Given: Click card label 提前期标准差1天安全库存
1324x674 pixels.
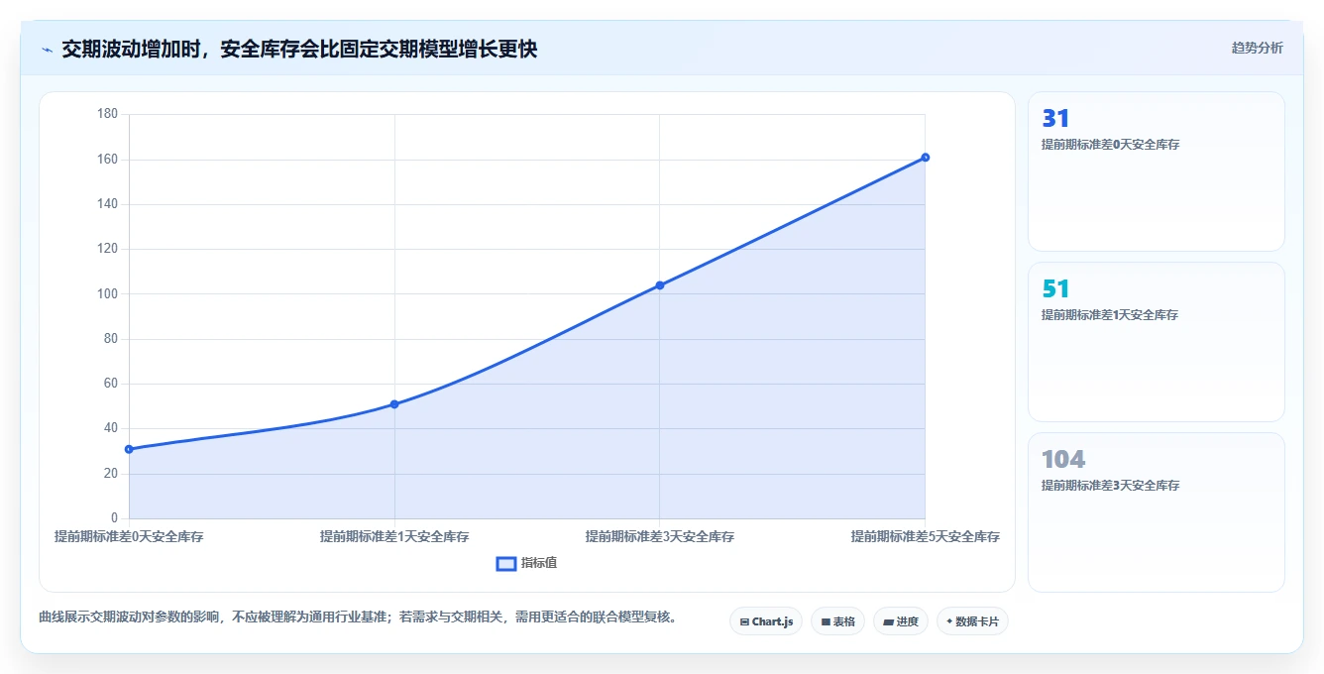Looking at the screenshot, I should click(x=1110, y=315).
